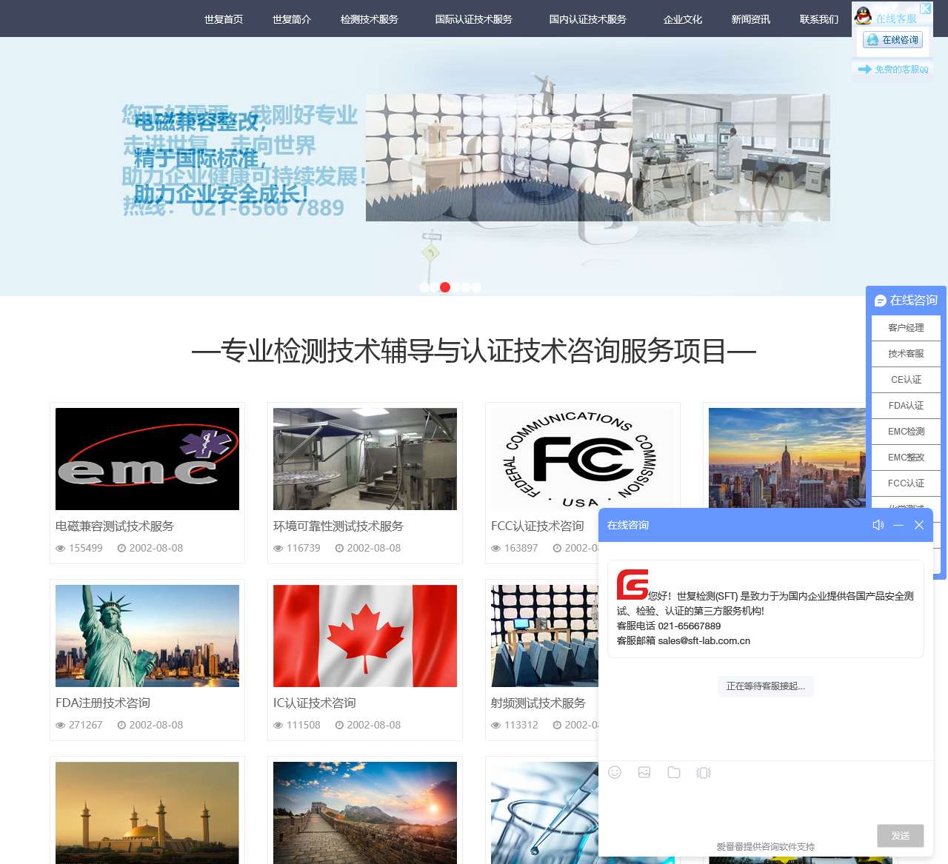
Task: Click the eye icon beside 111508
Action: 278,726
